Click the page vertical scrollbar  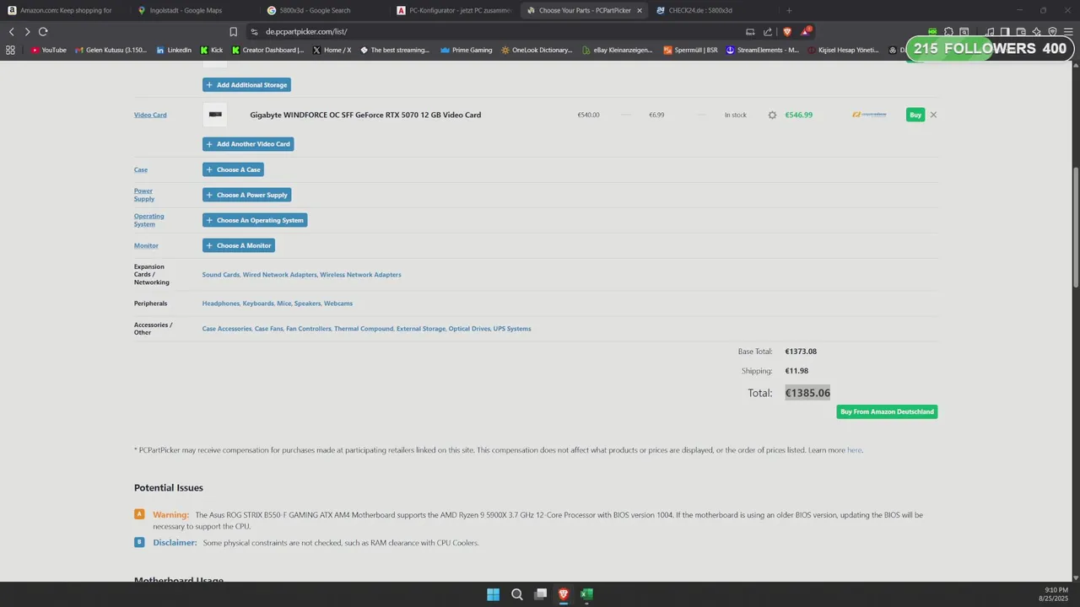tap(1075, 228)
